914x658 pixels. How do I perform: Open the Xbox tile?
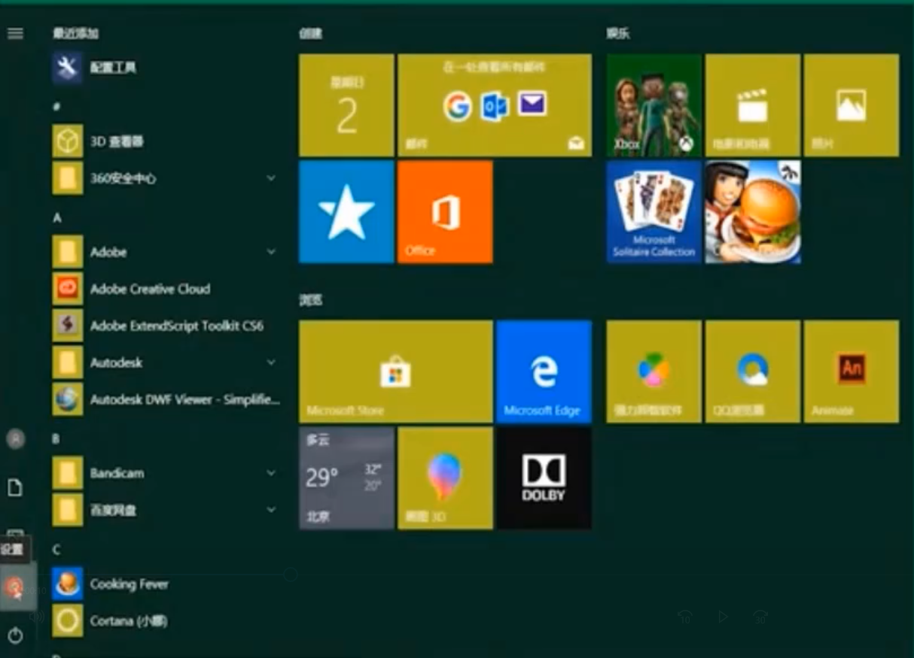[654, 105]
